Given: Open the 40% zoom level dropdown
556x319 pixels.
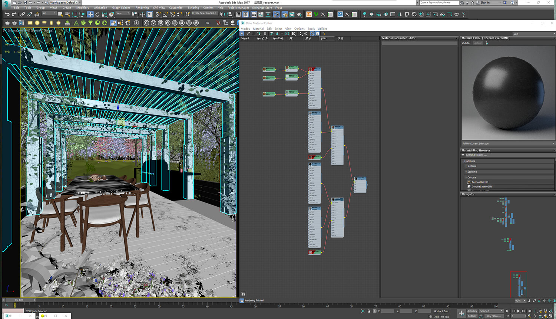Looking at the screenshot, I should tap(520, 300).
